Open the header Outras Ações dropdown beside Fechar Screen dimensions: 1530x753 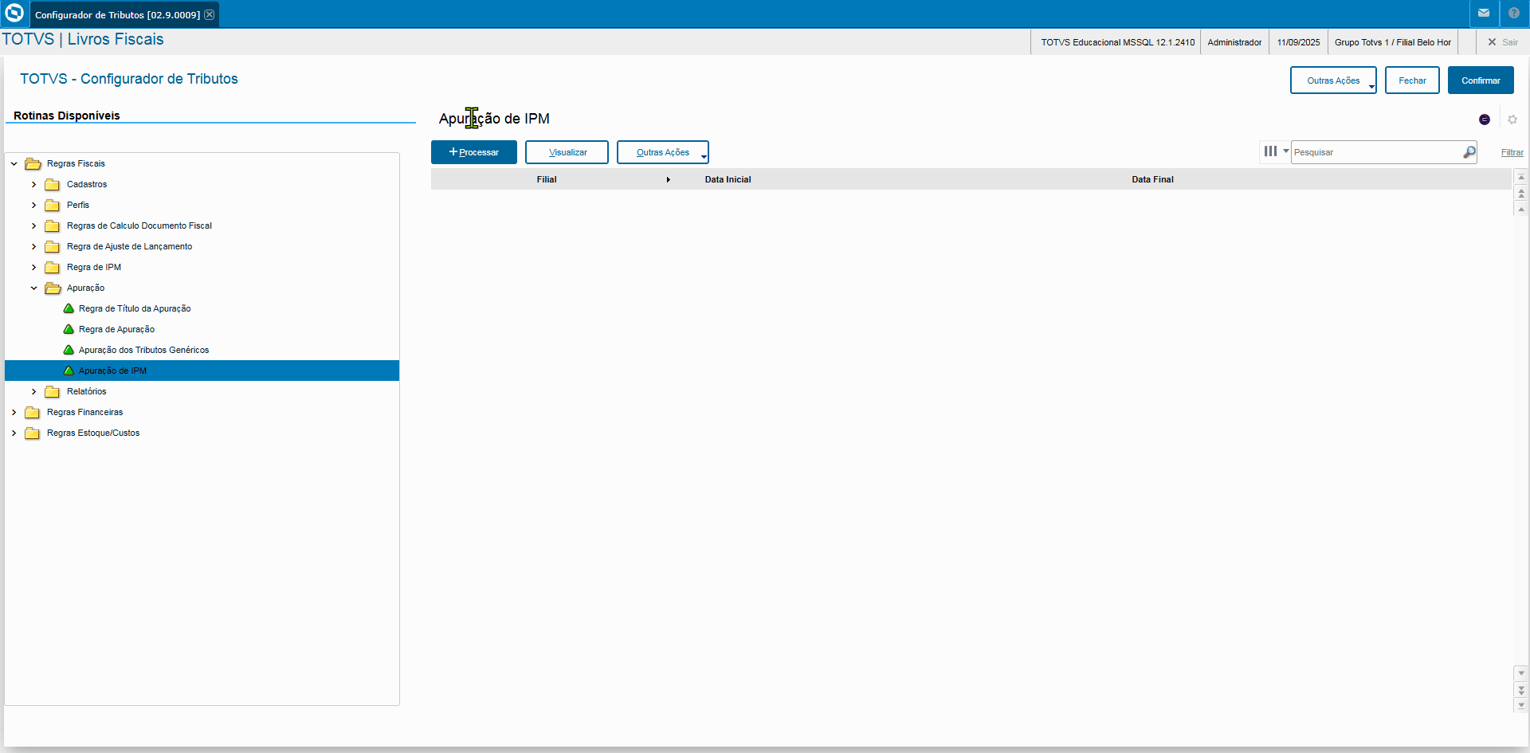coord(1333,80)
